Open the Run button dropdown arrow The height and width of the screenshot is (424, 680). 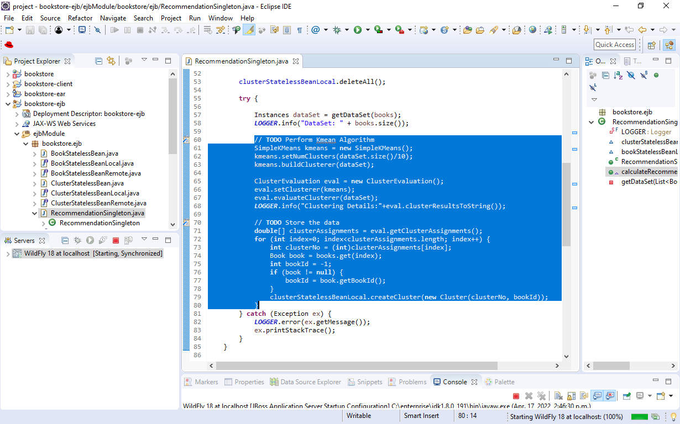point(367,30)
